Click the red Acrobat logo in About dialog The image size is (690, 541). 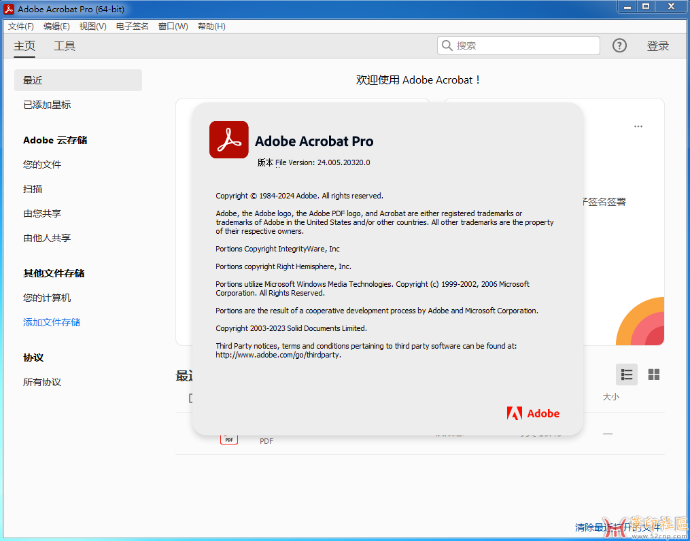coord(229,140)
